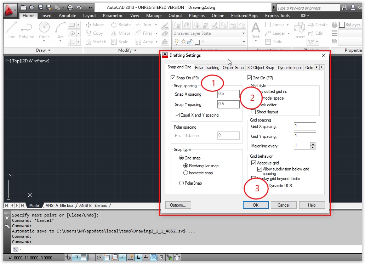The image size is (365, 264).
Task: Activate the Rotate command
Action: click(x=121, y=25)
